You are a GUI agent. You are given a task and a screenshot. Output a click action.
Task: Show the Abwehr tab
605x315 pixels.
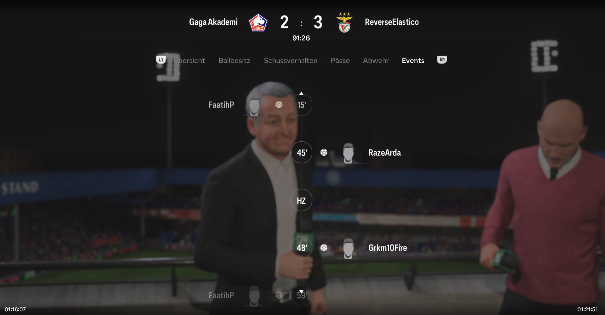coord(376,60)
